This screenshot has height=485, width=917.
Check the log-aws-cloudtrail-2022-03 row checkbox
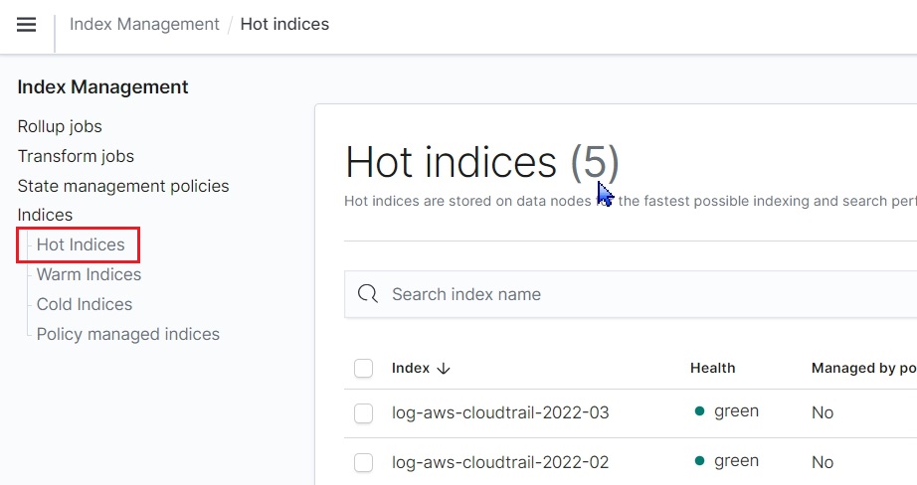click(364, 412)
